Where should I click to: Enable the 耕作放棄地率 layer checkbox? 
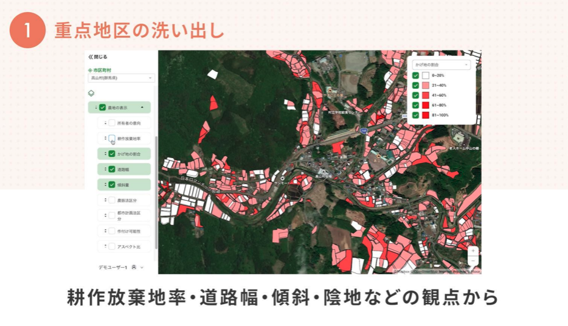pyautogui.click(x=112, y=138)
